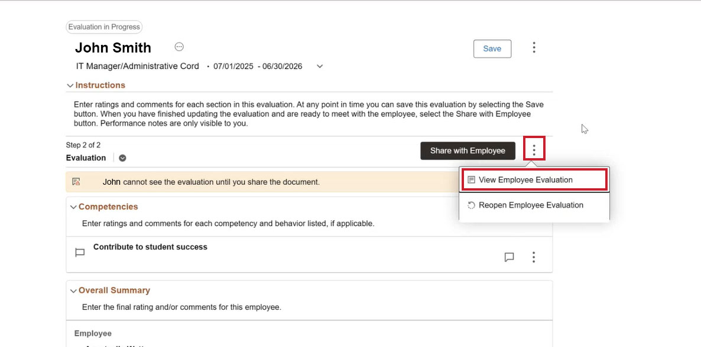Click the John Smith name heading
Viewport: 701px width, 347px height.
pyautogui.click(x=113, y=48)
